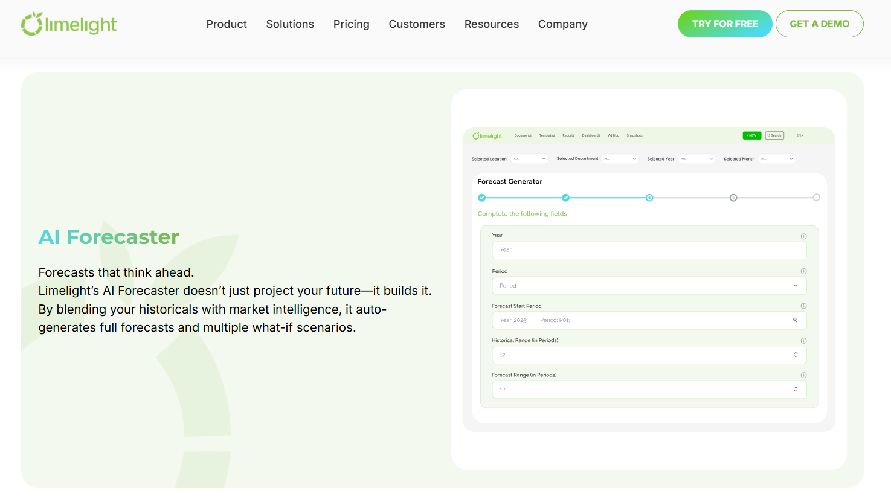Click the 'Complete the following fields' text

coord(523,214)
